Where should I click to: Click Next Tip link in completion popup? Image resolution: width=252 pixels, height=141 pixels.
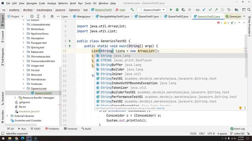click(161, 108)
